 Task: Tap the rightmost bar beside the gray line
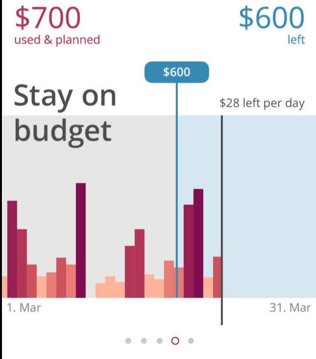[x=217, y=277]
